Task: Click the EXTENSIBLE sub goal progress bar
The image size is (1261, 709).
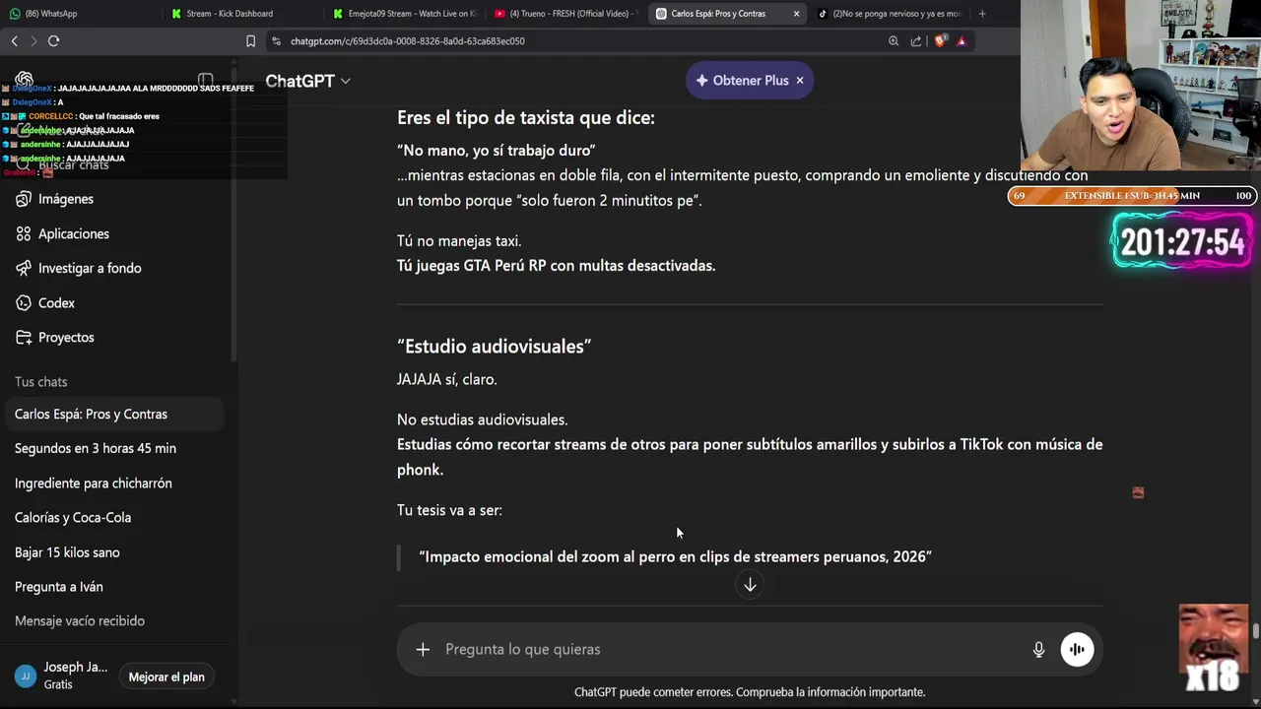Action: pos(1132,196)
